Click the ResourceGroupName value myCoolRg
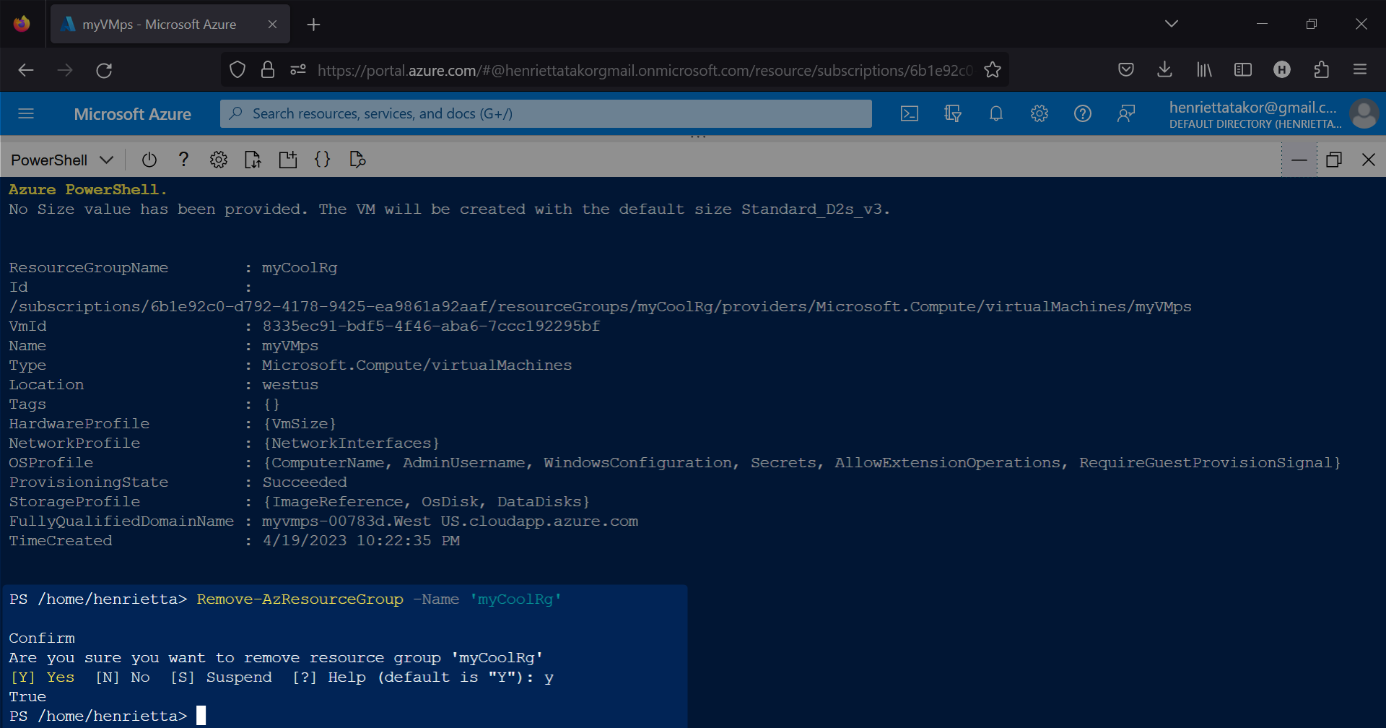1386x728 pixels. 300,267
